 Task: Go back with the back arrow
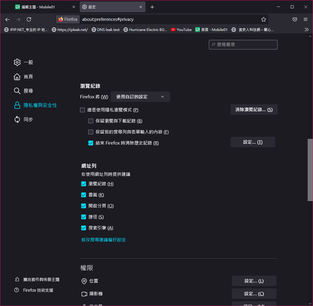[7, 20]
